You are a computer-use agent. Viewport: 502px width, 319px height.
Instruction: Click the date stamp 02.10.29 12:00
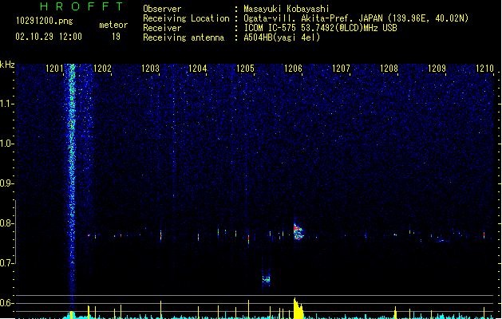(49, 37)
